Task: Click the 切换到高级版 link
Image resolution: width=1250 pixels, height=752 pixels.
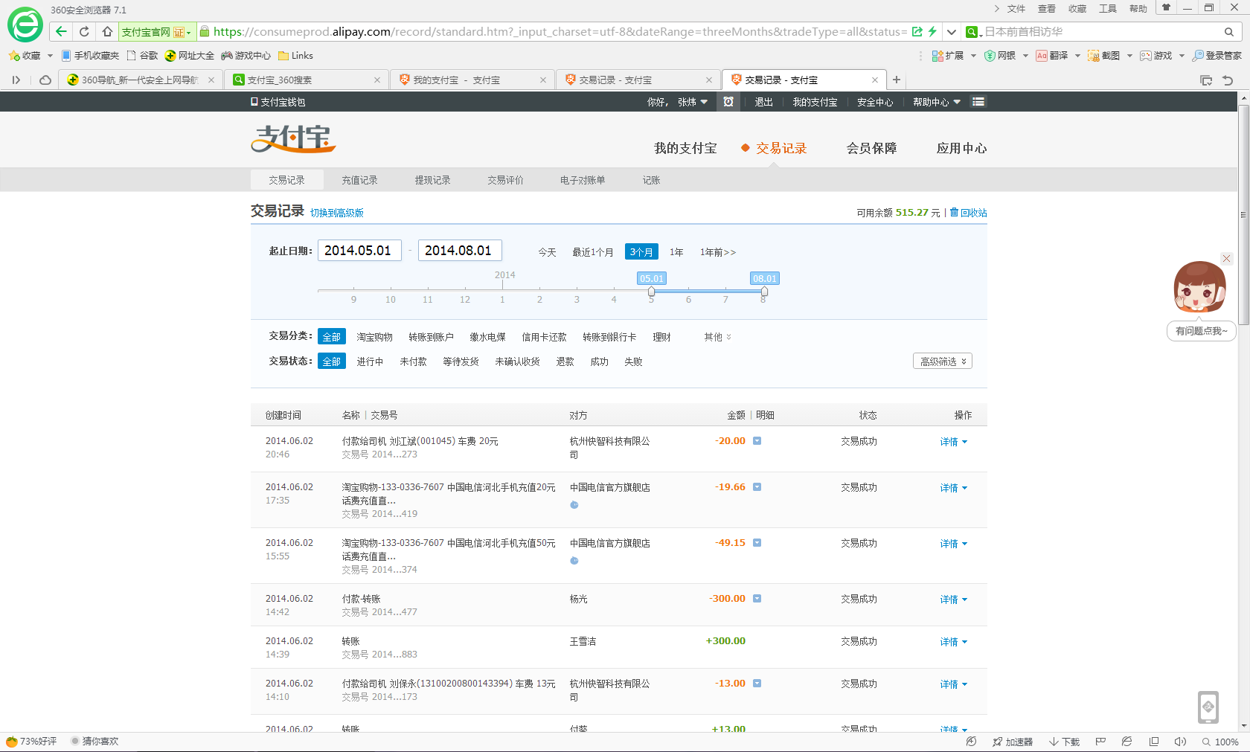Action: [337, 213]
